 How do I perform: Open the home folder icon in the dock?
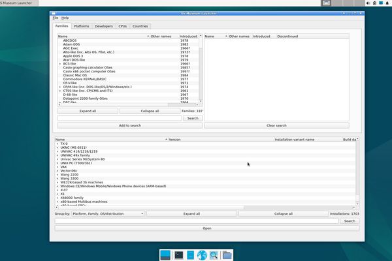[227, 255]
